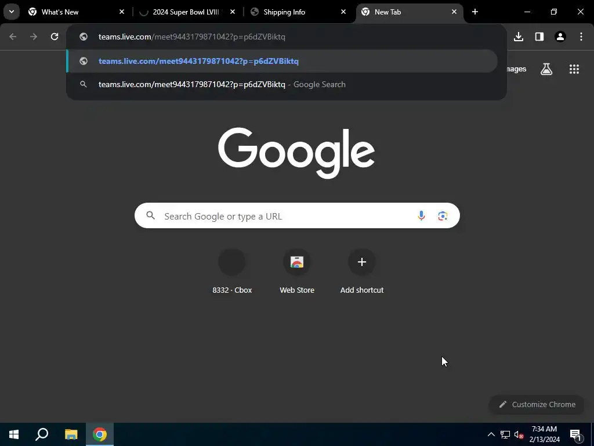Open the tab search dropdown arrow

(x=12, y=12)
